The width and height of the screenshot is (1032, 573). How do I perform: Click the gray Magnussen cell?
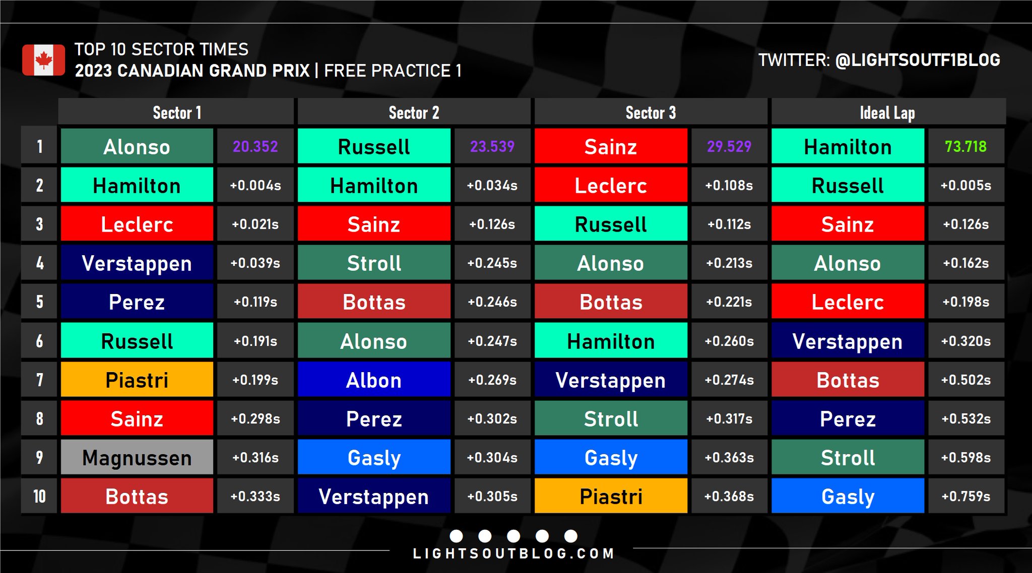(137, 458)
